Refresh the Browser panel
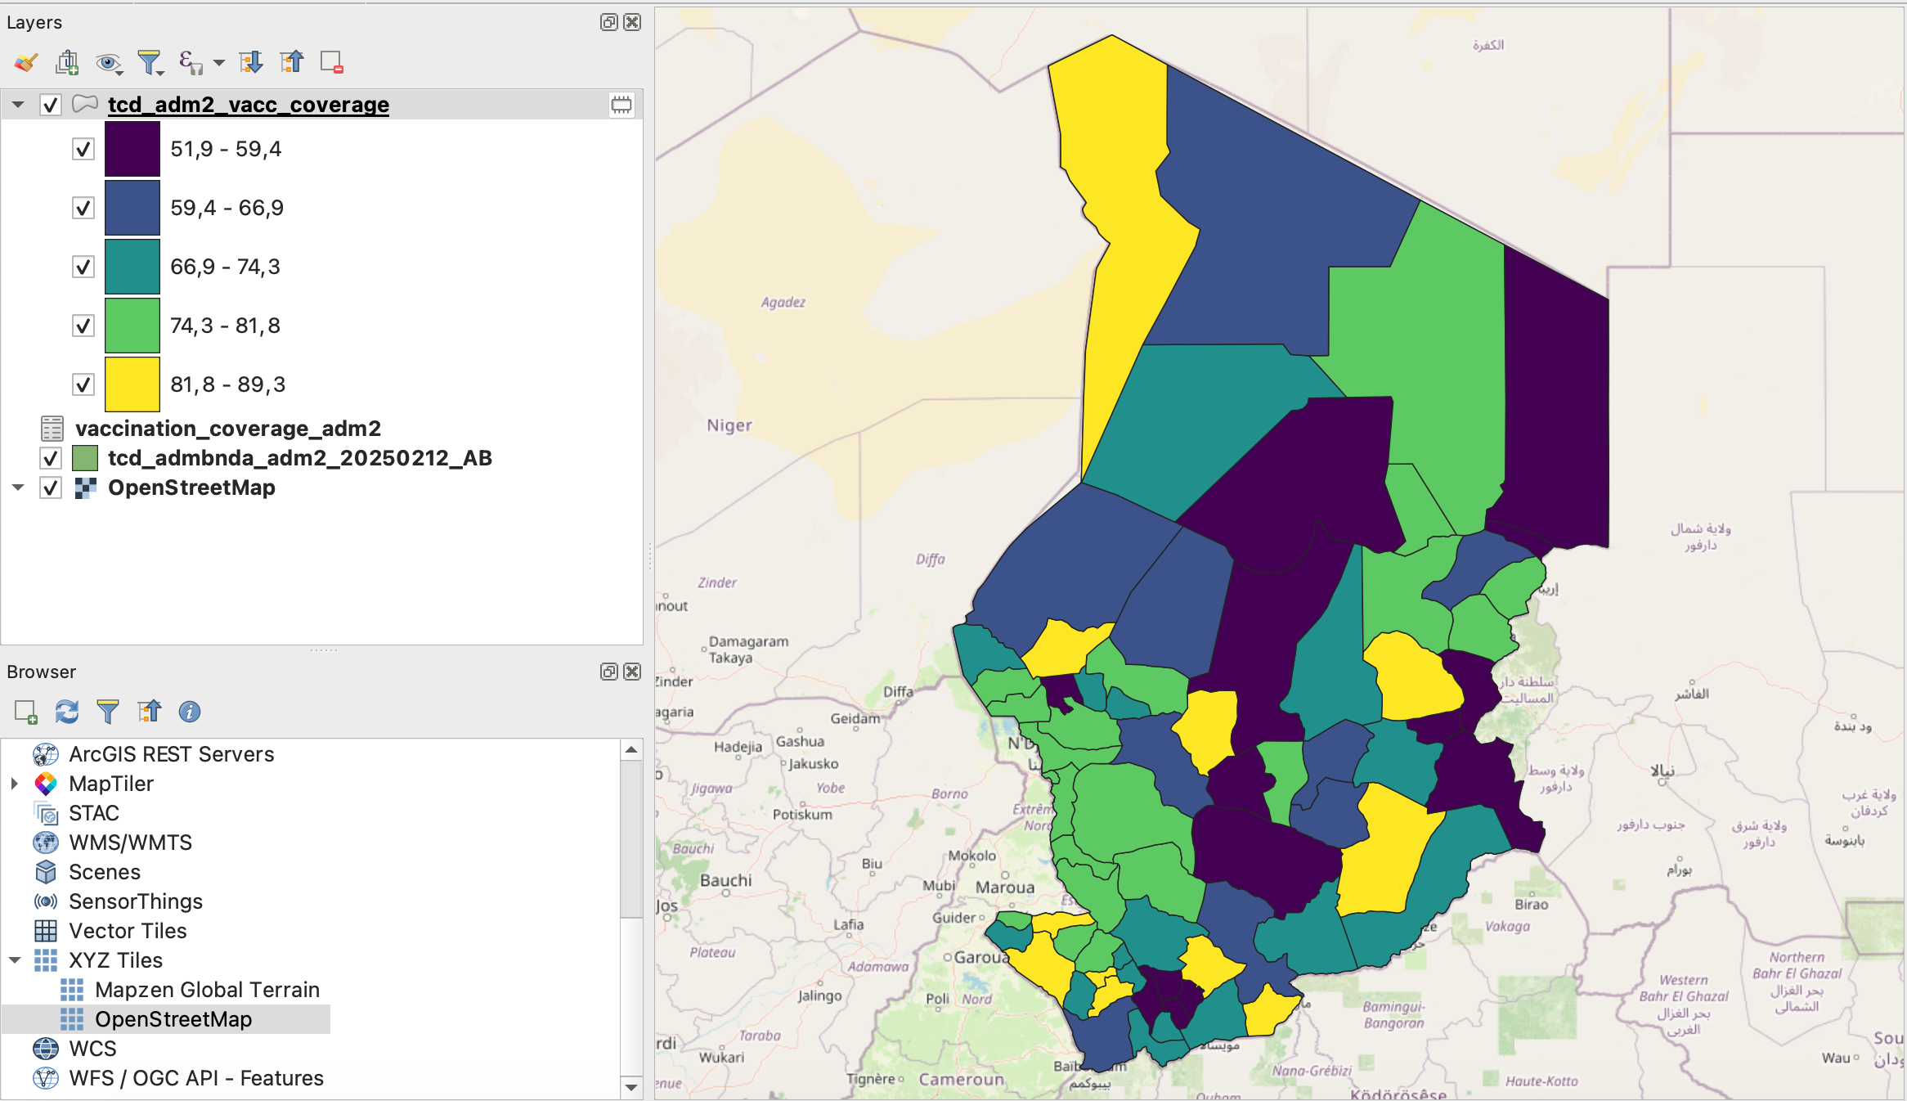This screenshot has height=1101, width=1907. 67,712
